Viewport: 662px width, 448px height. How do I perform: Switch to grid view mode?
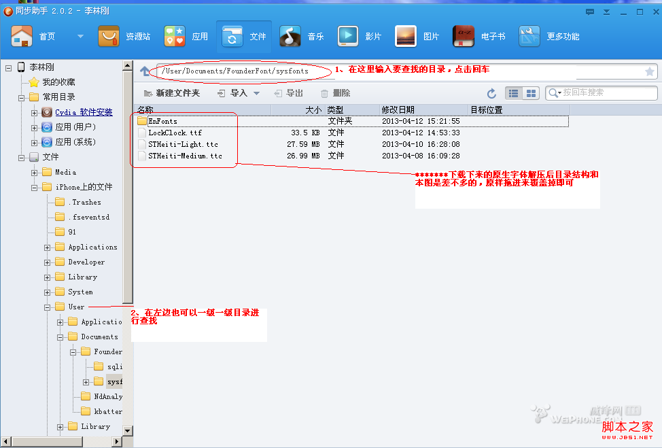(531, 93)
